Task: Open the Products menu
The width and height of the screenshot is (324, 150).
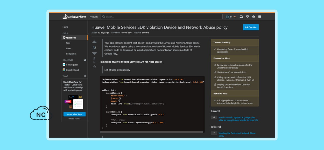Action: [x=94, y=17]
